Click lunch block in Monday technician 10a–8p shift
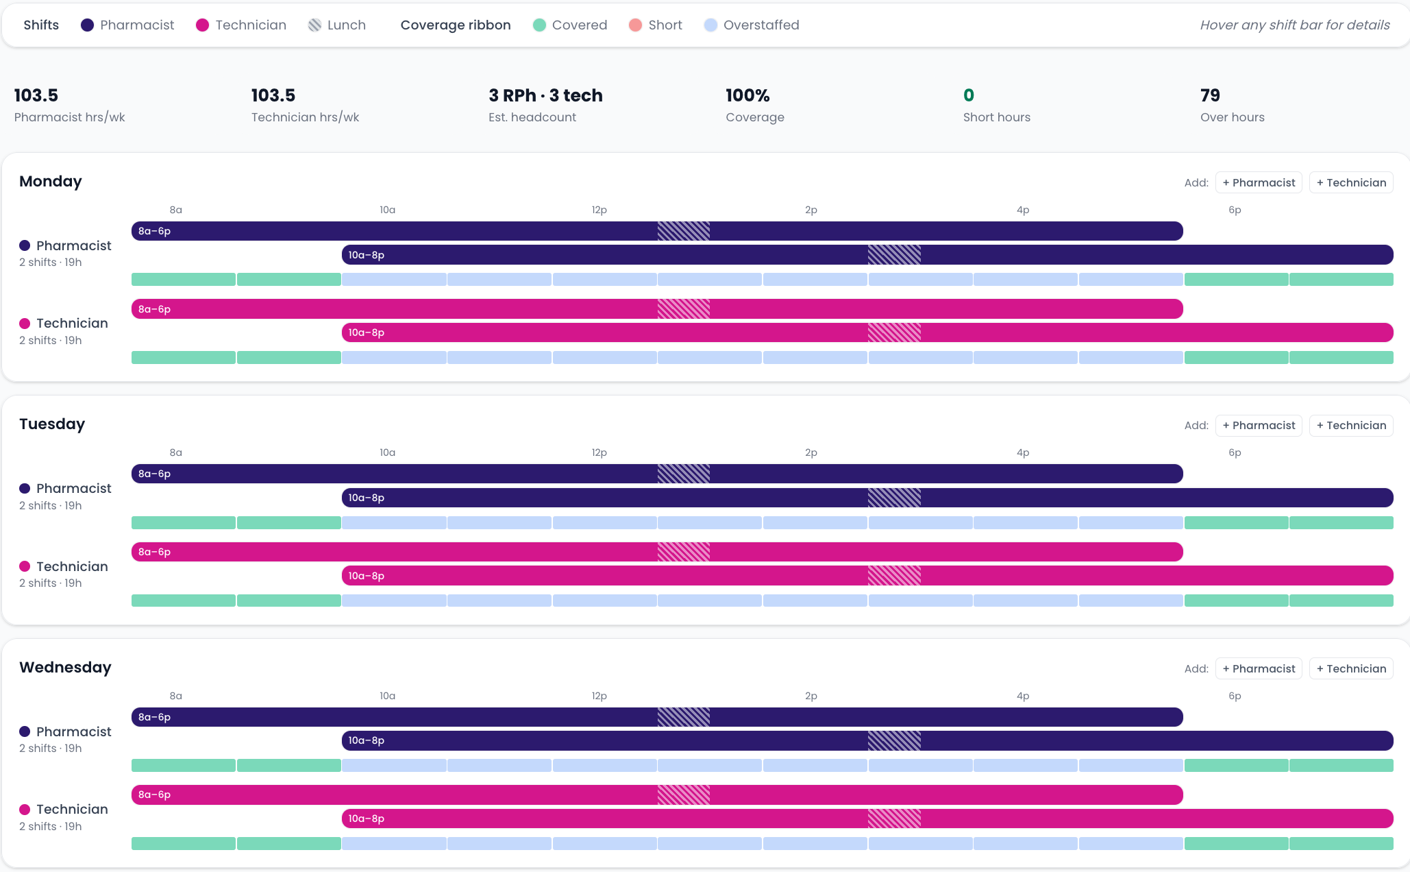 (x=894, y=332)
